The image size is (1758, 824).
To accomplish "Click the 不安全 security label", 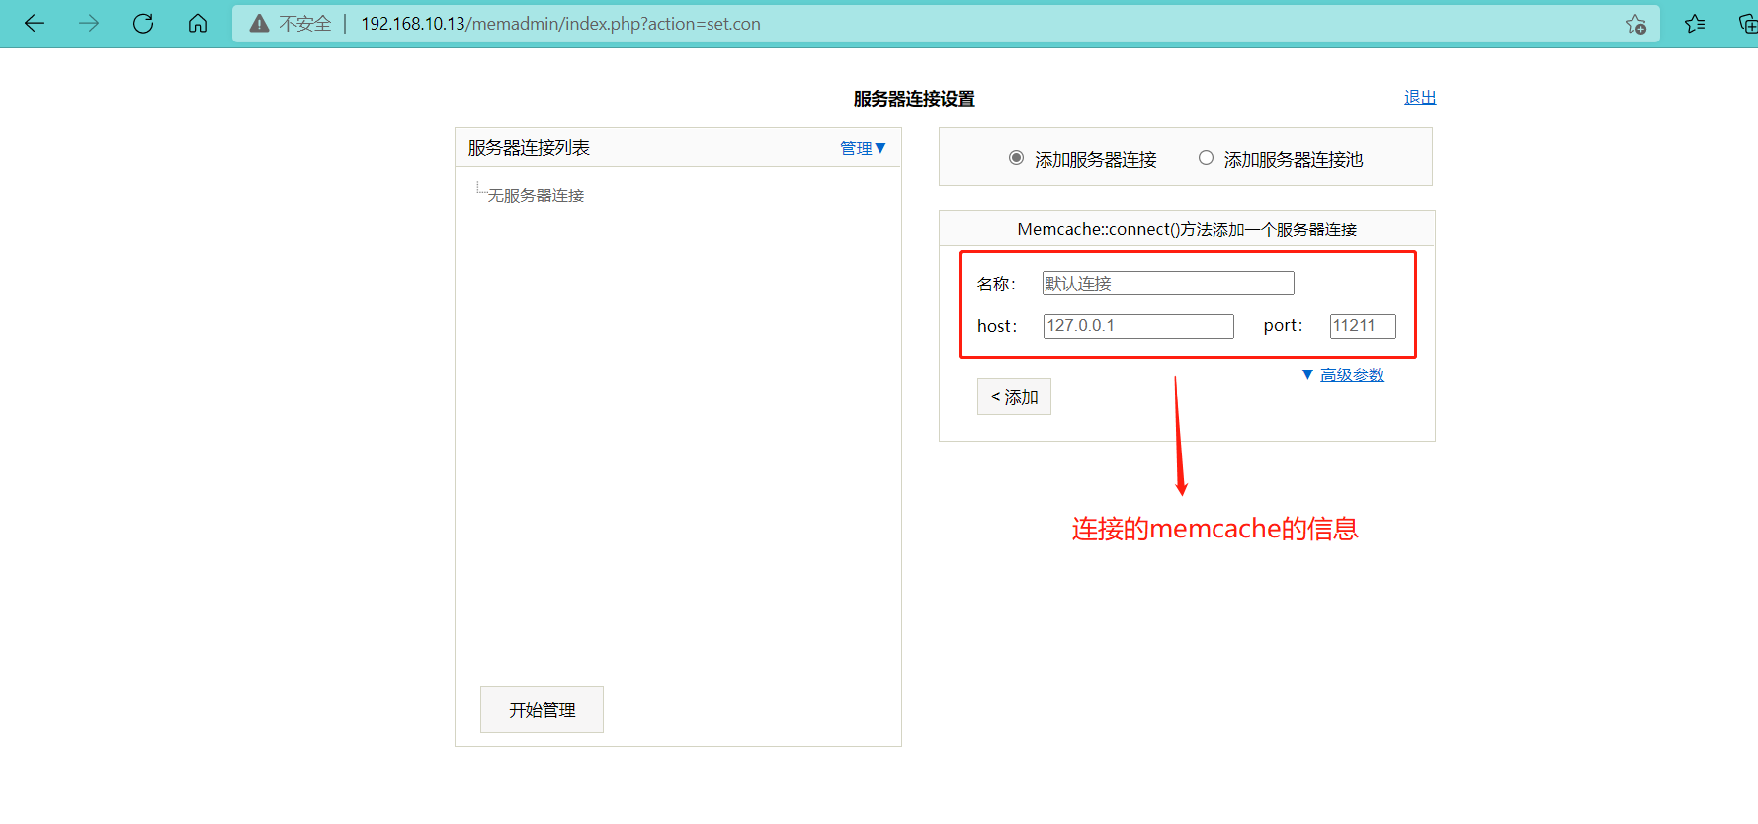I will coord(304,24).
